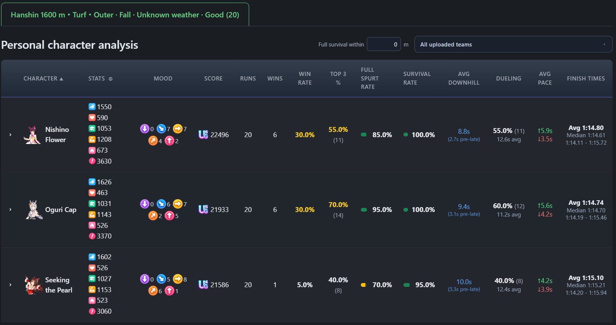Image resolution: width=616 pixels, height=325 pixels.
Task: Click Seeking the Pearl's yellow normal mood icon
Action: [178, 279]
